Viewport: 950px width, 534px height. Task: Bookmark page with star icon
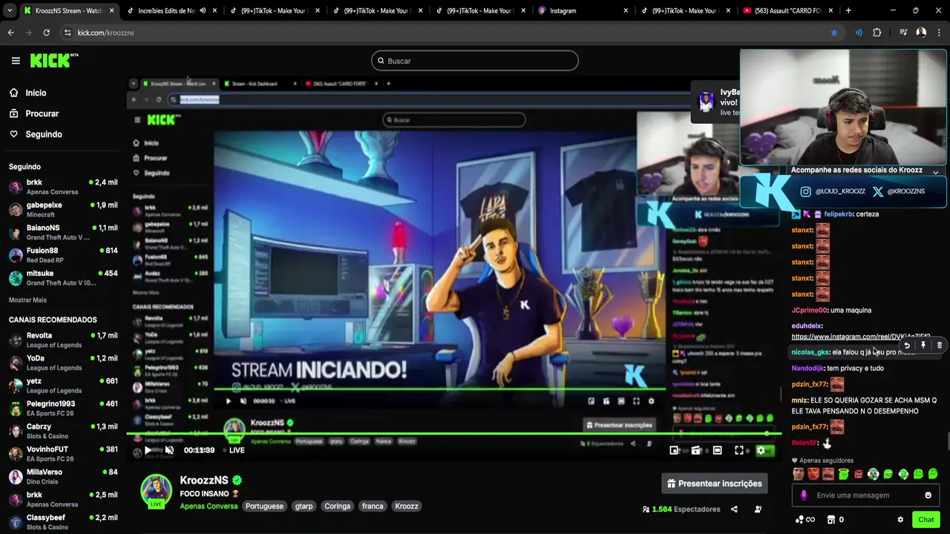[x=834, y=33]
